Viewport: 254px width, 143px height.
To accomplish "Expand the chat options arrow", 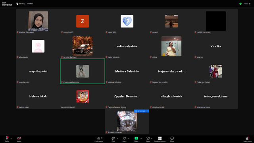I will [117, 138].
